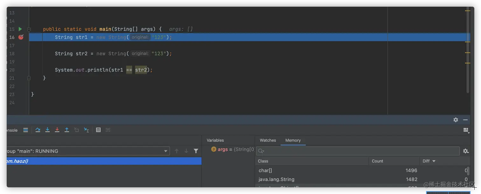Hide the debug tool window with the minus icon

[465, 120]
